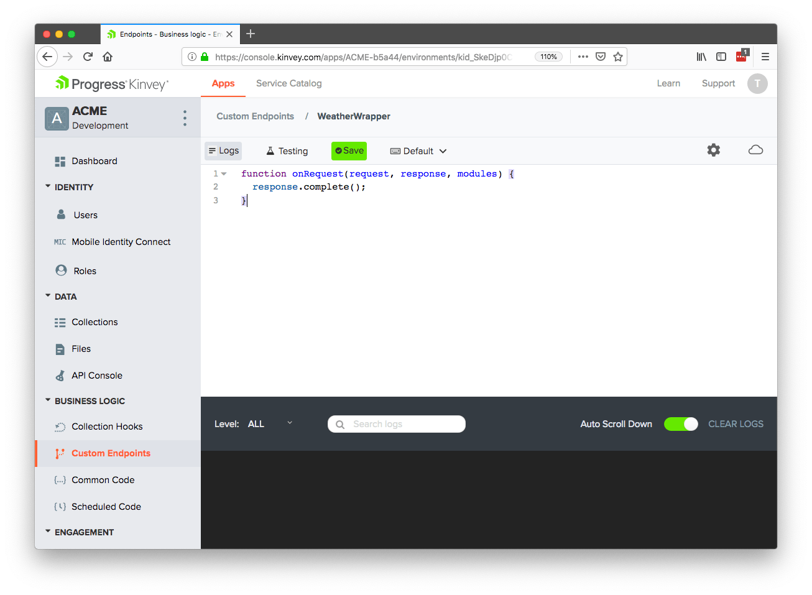Toggle Auto Scroll Down switch off

(x=681, y=424)
